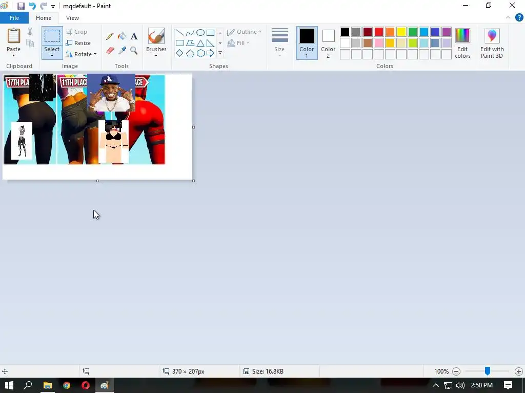The height and width of the screenshot is (393, 525).
Task: Select the Color picker eyedropper tool
Action: 122,51
